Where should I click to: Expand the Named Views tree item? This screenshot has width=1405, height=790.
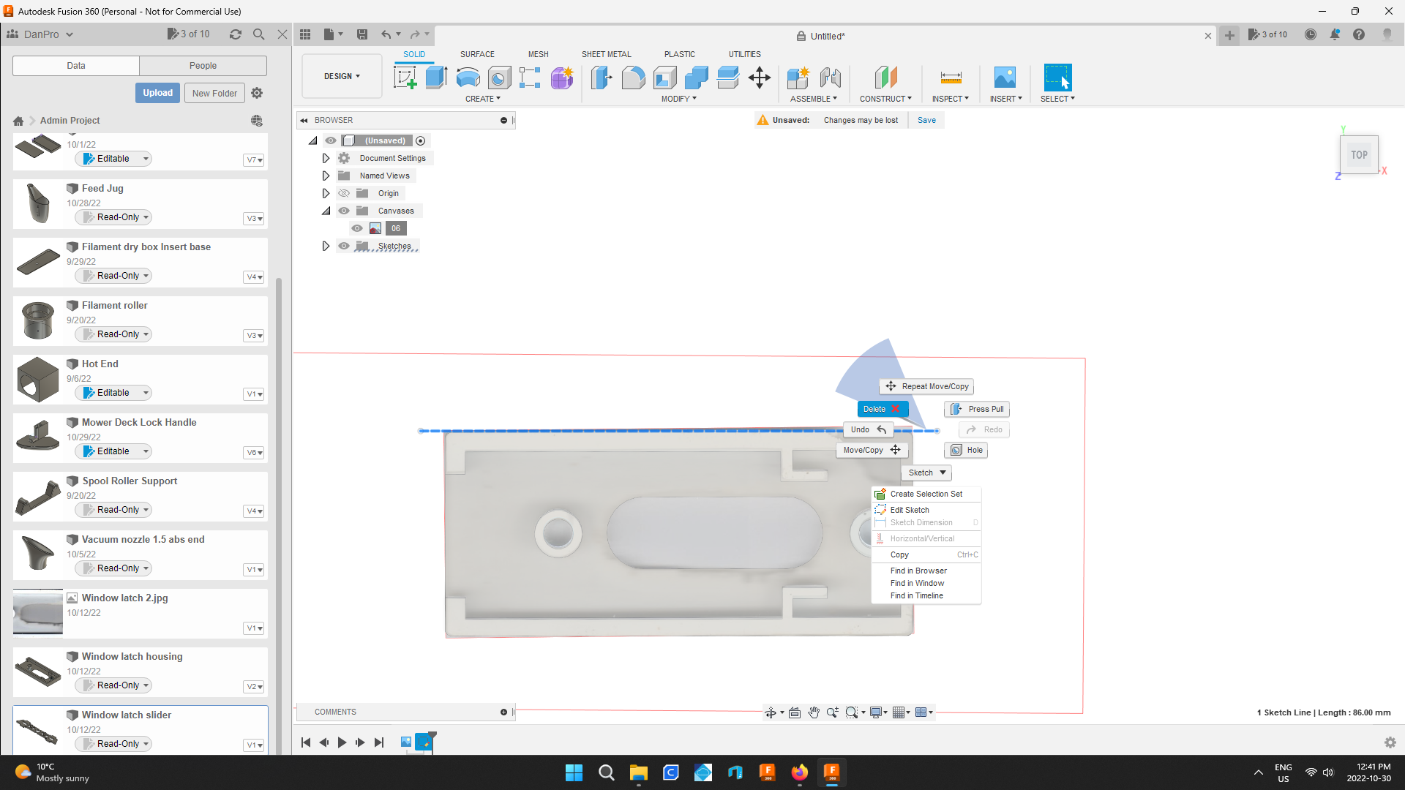click(x=326, y=175)
